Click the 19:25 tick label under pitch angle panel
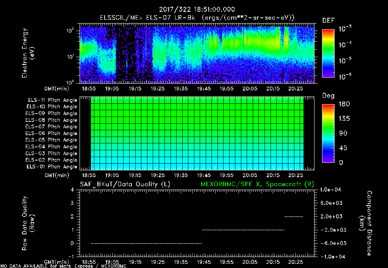Viewport: 388px width, 268px height. [158, 176]
